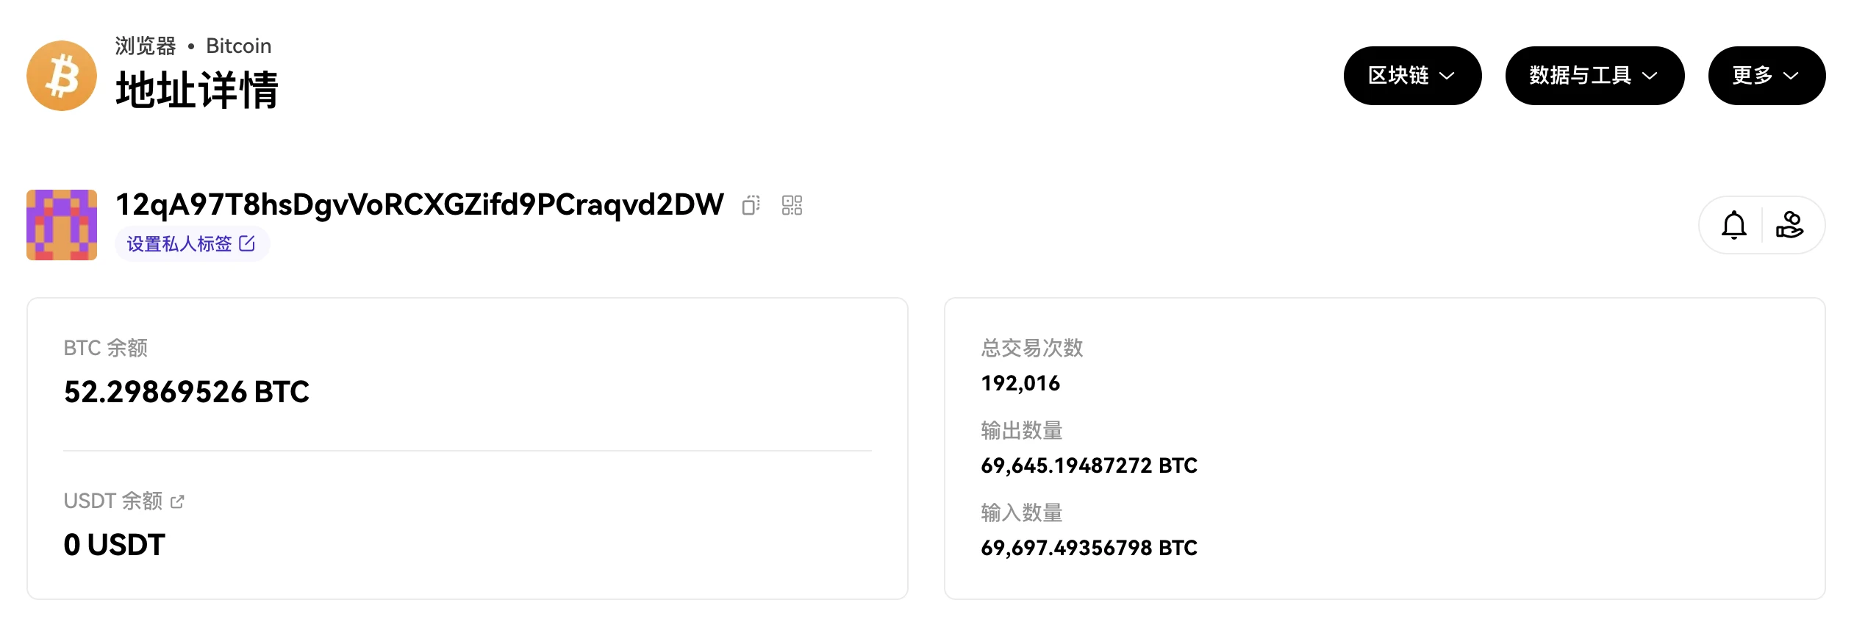Screen dimensions: 1854x625
Task: Click the 52.29869526 BTC balance value
Action: [x=187, y=392]
